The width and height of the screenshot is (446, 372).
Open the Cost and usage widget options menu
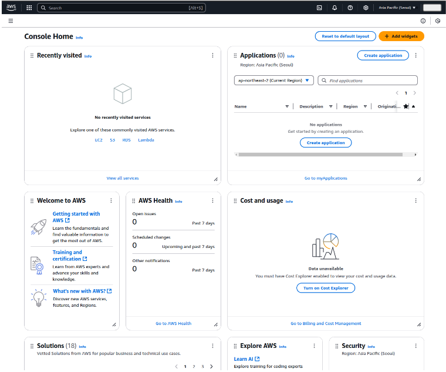pos(415,200)
